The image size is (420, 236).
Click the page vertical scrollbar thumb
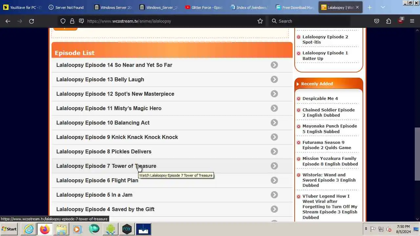point(417,154)
